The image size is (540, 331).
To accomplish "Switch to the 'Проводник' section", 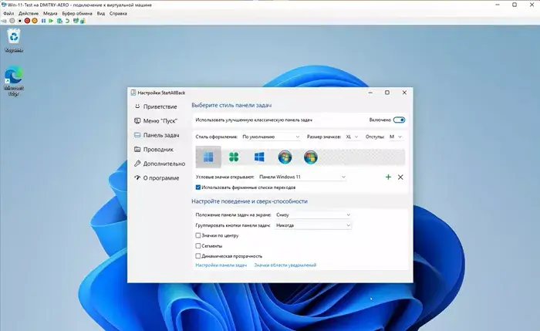I will click(x=157, y=149).
